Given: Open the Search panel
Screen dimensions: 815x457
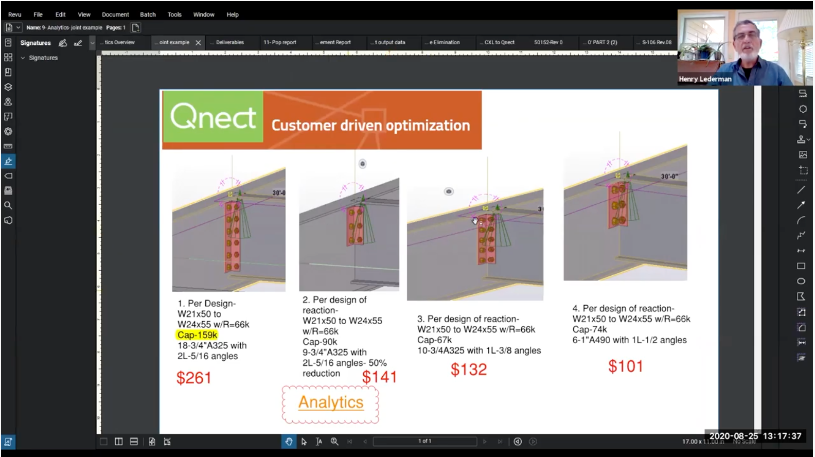Looking at the screenshot, I should 8,205.
